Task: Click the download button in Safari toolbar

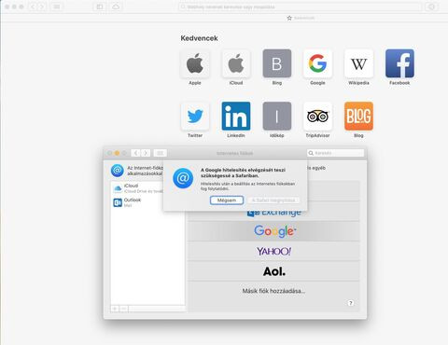Action: [431, 7]
